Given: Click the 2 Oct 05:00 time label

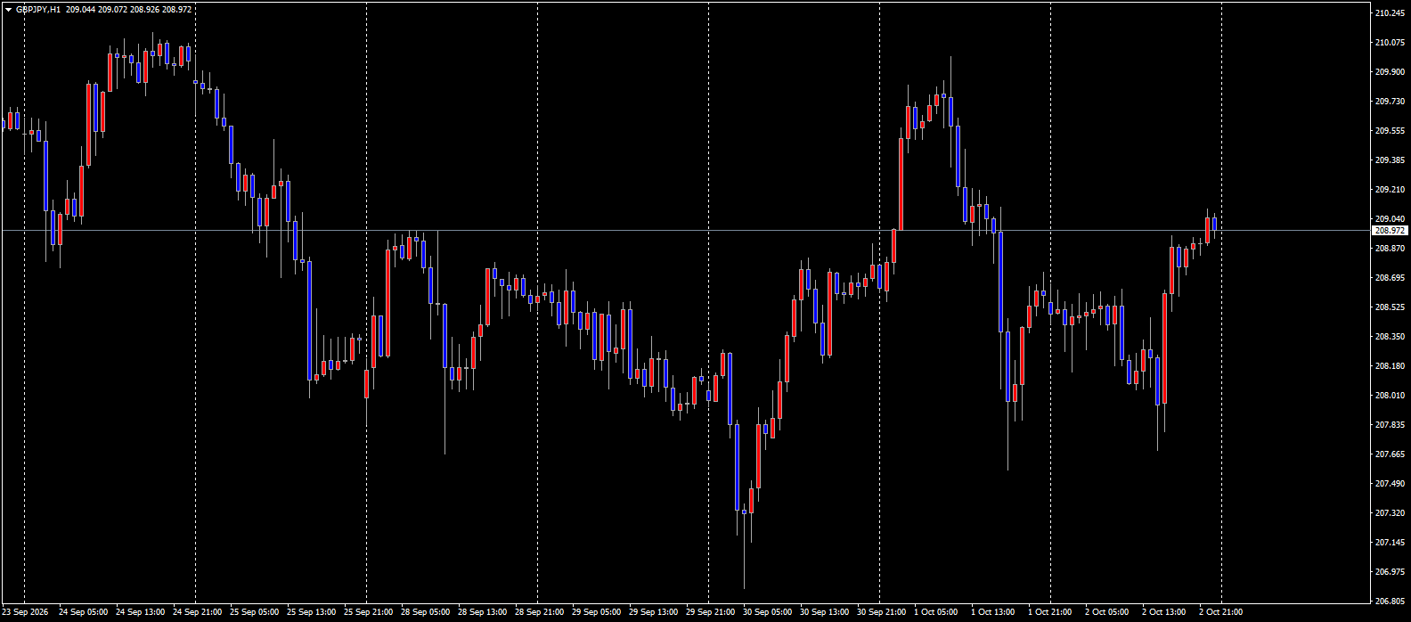Looking at the screenshot, I should [1106, 612].
